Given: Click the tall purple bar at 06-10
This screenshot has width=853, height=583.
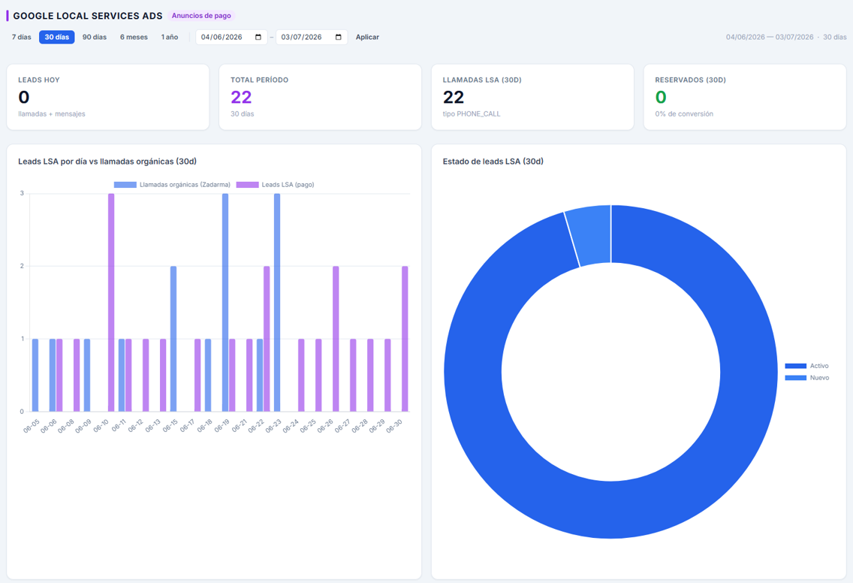Looking at the screenshot, I should click(111, 302).
